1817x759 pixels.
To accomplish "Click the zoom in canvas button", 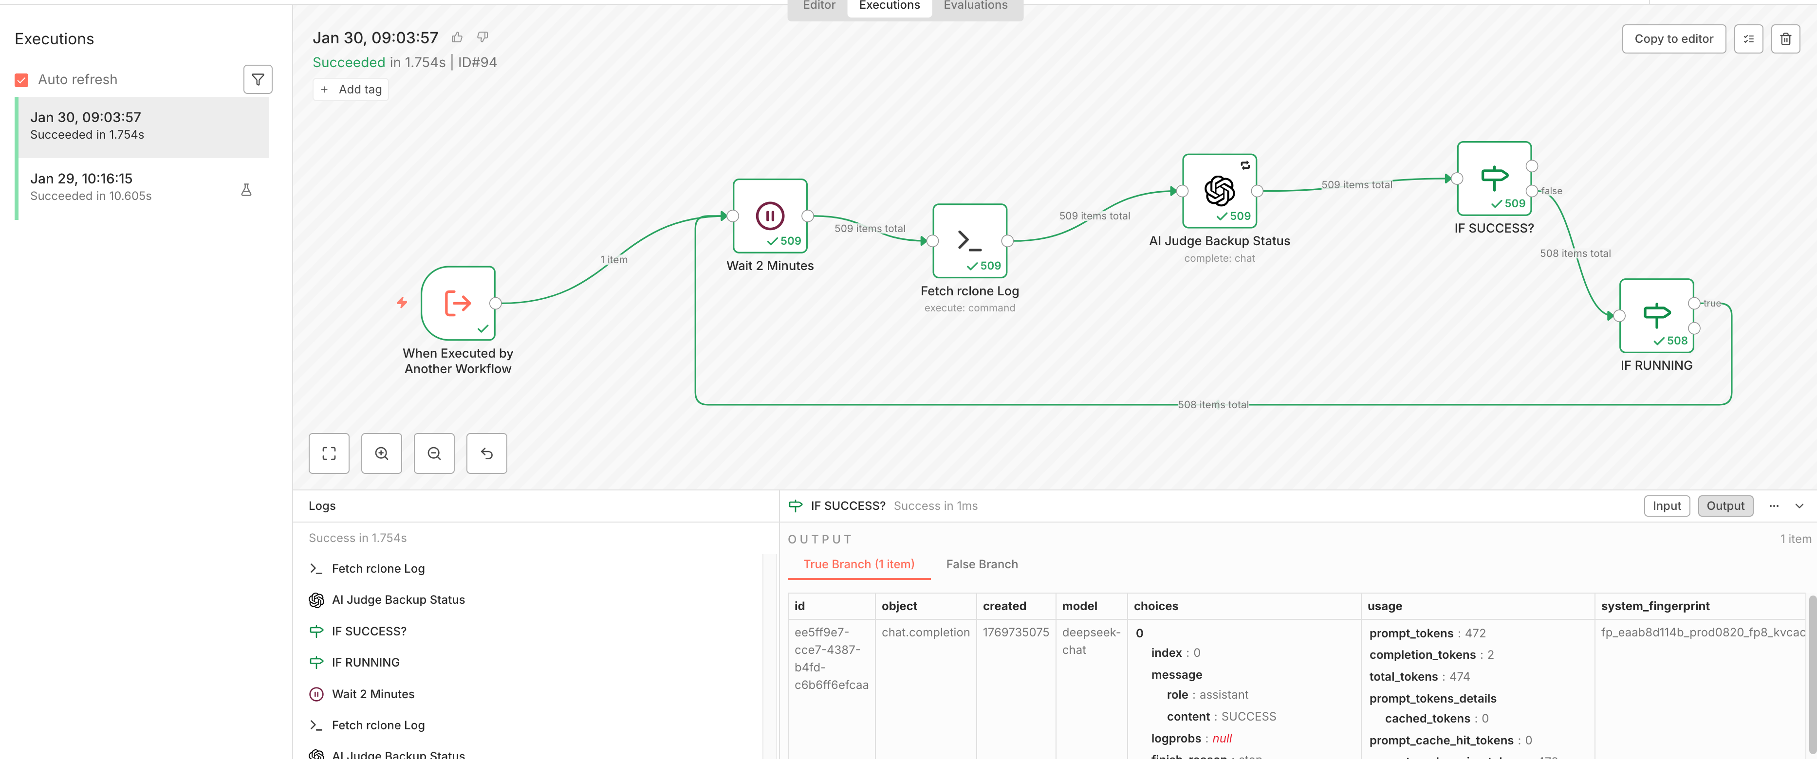I will [x=381, y=453].
